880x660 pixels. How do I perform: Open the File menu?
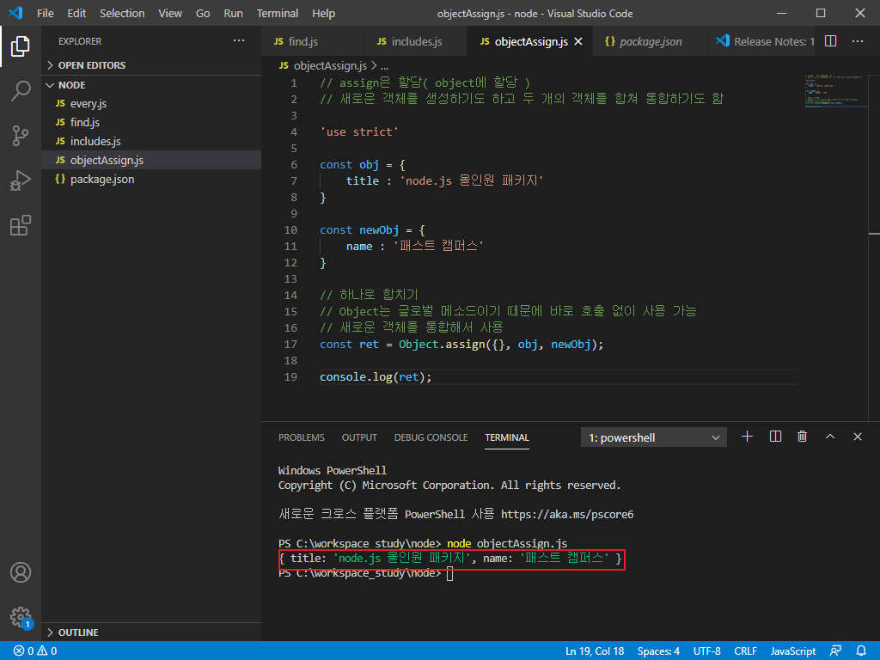click(46, 13)
